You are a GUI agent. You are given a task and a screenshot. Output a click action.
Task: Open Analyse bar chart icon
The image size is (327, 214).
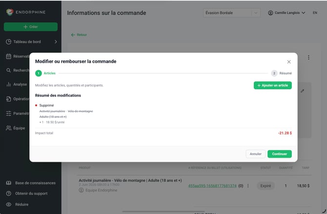tap(9, 85)
